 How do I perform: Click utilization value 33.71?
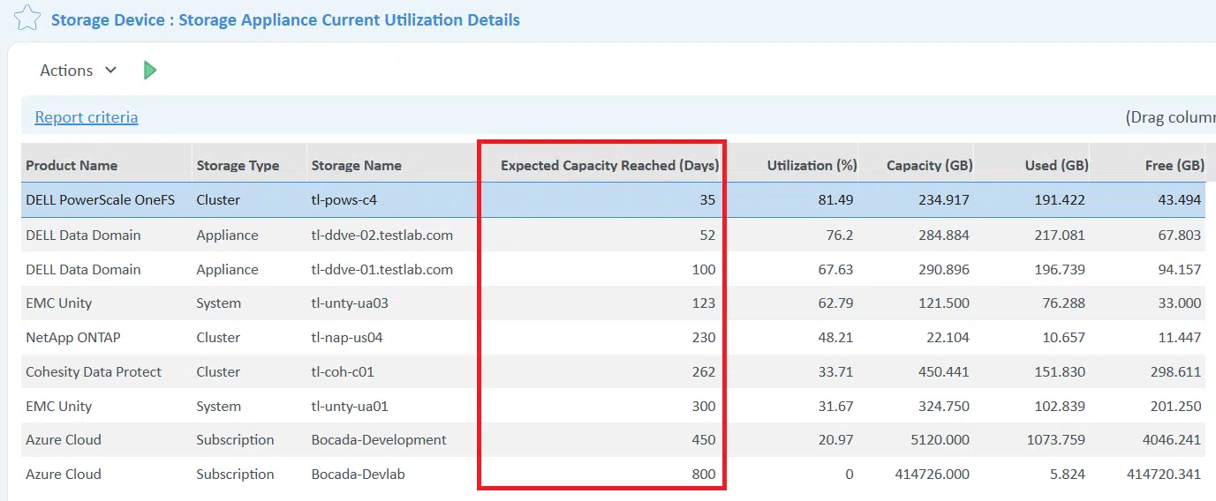click(835, 372)
